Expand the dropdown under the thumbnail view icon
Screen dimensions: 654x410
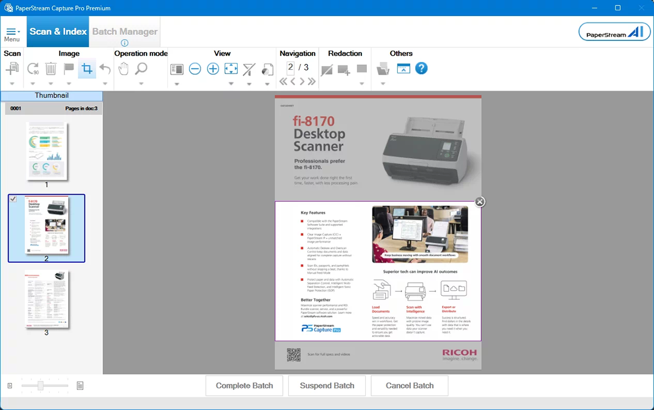point(177,84)
